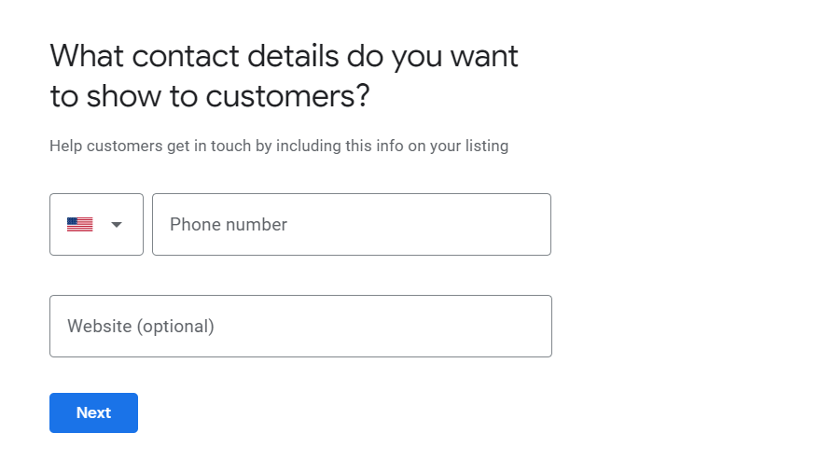Click the United States flag icon

tap(80, 224)
